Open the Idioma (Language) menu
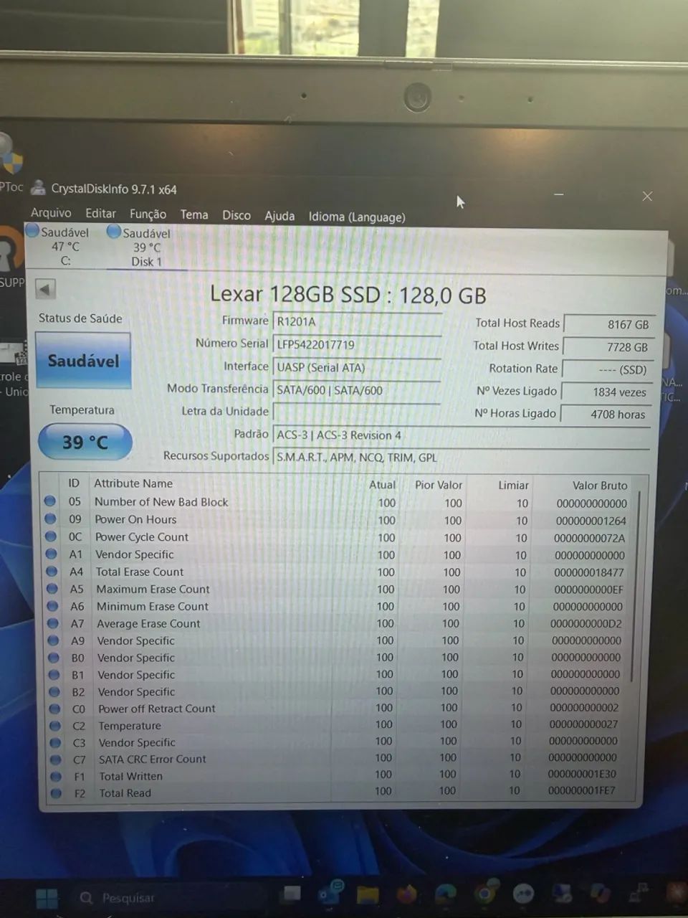The width and height of the screenshot is (688, 918). coord(357,217)
